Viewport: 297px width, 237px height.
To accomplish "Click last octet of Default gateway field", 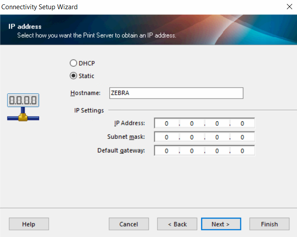I will pos(242,151).
